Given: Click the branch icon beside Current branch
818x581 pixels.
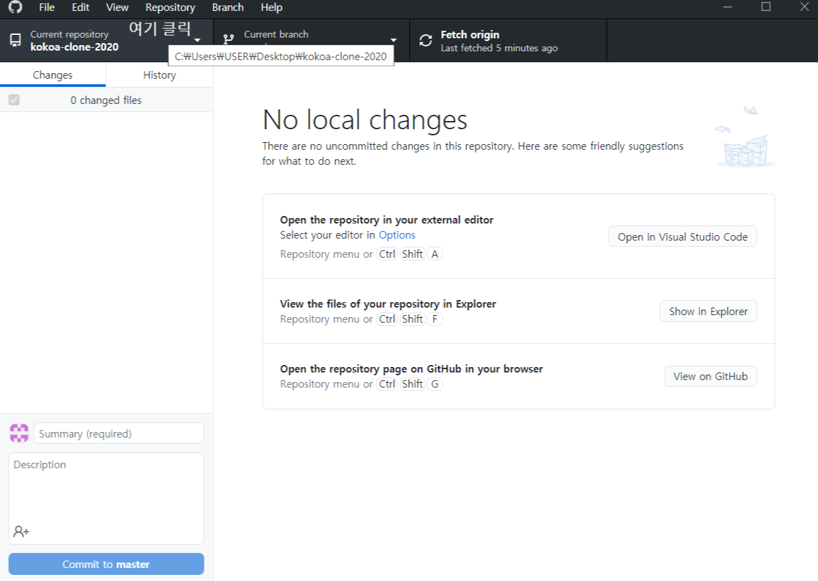Looking at the screenshot, I should (228, 40).
